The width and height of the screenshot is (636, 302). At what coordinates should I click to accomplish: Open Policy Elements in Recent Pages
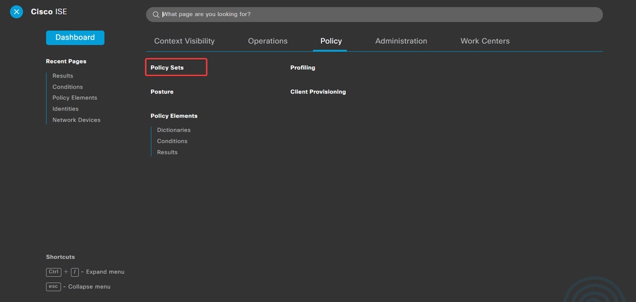[74, 98]
